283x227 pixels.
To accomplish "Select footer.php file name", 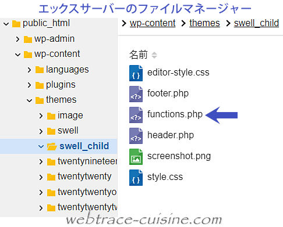I will click(168, 93).
